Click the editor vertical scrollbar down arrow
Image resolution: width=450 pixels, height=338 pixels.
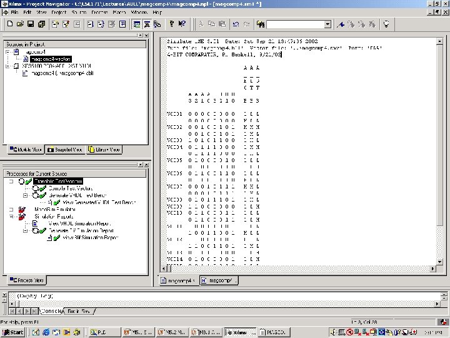[439, 262]
